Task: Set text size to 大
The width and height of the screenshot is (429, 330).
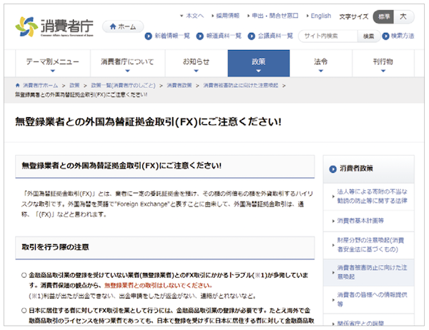Action: (x=403, y=16)
